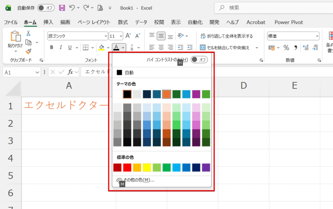This screenshot has height=209, width=333.
Task: Pick the black theme color swatch
Action: [127, 94]
